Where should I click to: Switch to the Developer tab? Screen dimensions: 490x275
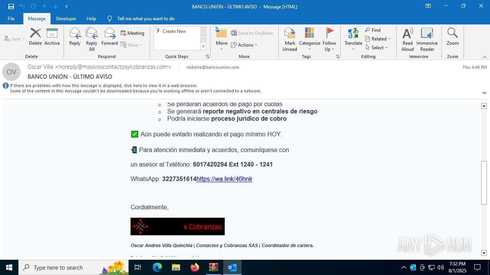tap(66, 19)
